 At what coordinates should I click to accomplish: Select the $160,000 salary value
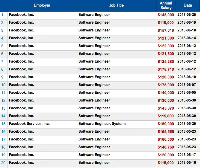(x=166, y=139)
